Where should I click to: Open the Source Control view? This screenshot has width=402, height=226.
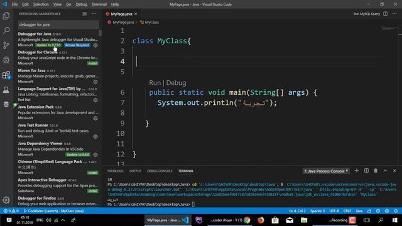click(x=6, y=45)
